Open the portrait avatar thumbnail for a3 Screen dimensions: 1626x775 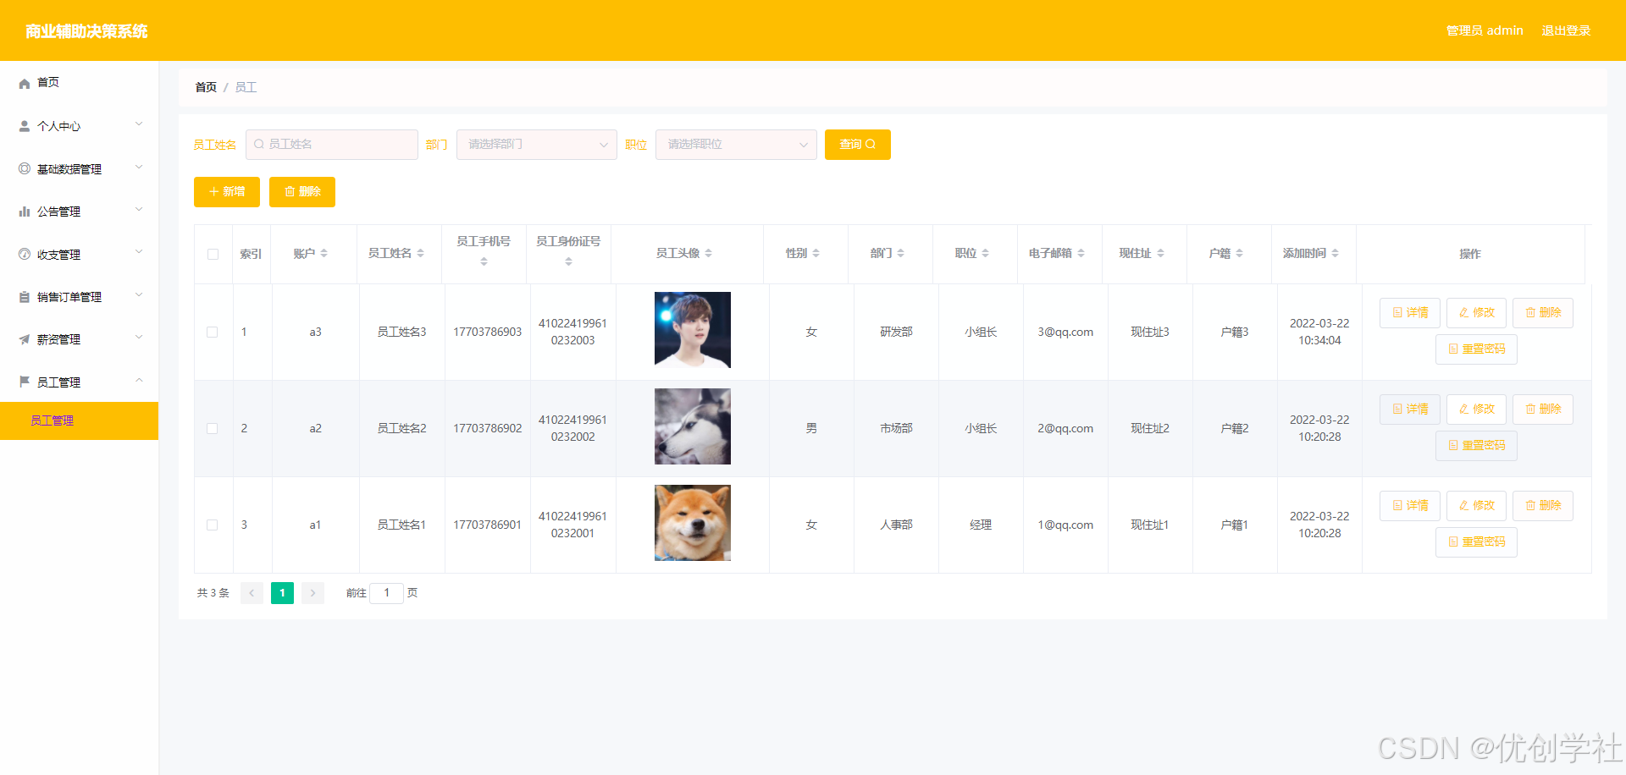[x=693, y=330]
